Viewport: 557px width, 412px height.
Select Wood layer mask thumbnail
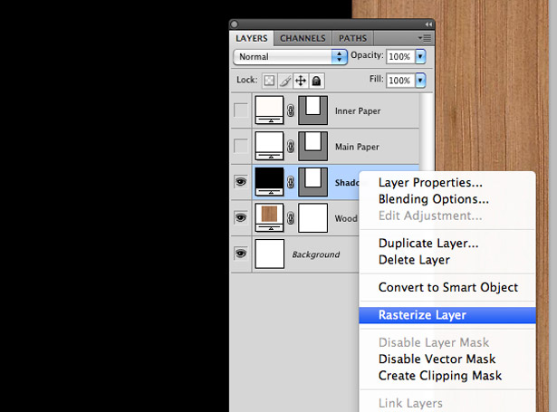coord(312,217)
